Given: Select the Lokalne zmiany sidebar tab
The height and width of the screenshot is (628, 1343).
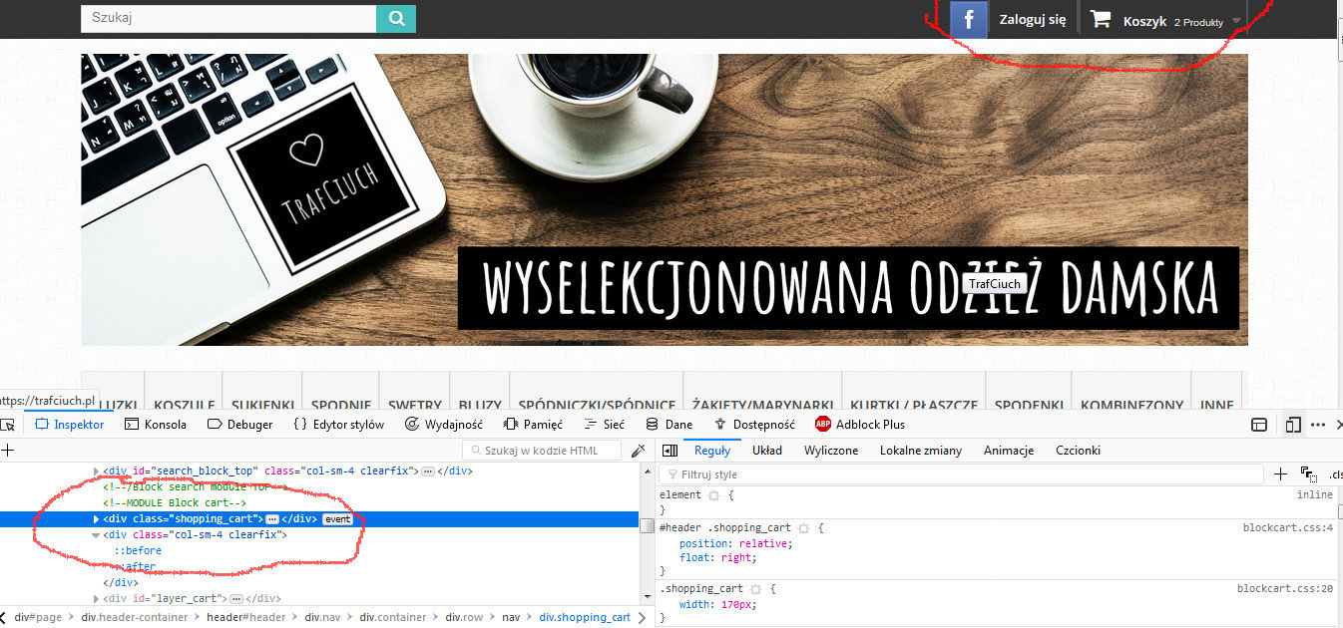Looking at the screenshot, I should coord(921,451).
